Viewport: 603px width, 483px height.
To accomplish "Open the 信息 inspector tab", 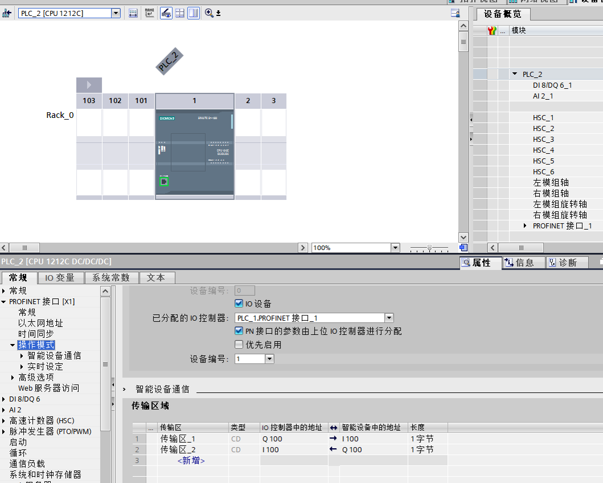I will click(x=523, y=263).
